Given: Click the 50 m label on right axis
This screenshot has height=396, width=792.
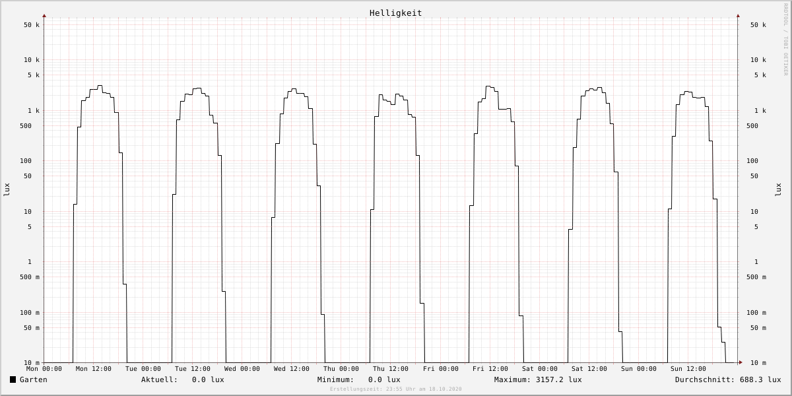Looking at the screenshot, I should click(x=758, y=328).
